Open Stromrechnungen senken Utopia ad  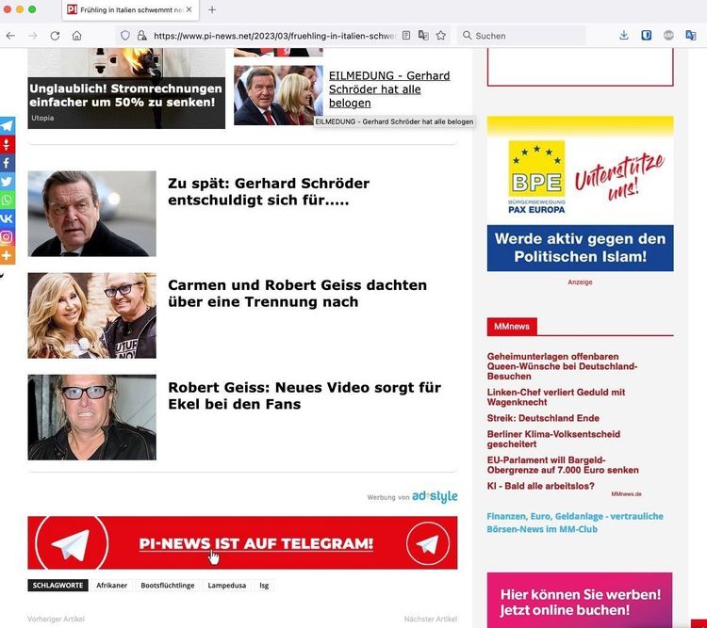tap(126, 89)
